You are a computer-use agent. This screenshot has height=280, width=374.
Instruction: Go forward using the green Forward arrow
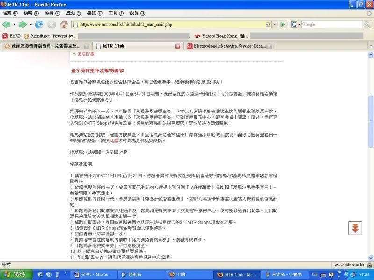22,24
